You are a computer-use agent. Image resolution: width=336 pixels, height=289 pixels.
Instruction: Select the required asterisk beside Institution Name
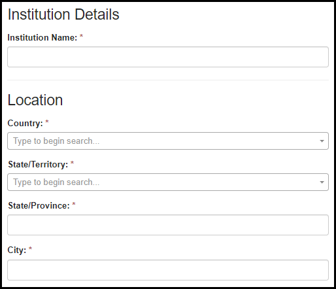tap(81, 36)
